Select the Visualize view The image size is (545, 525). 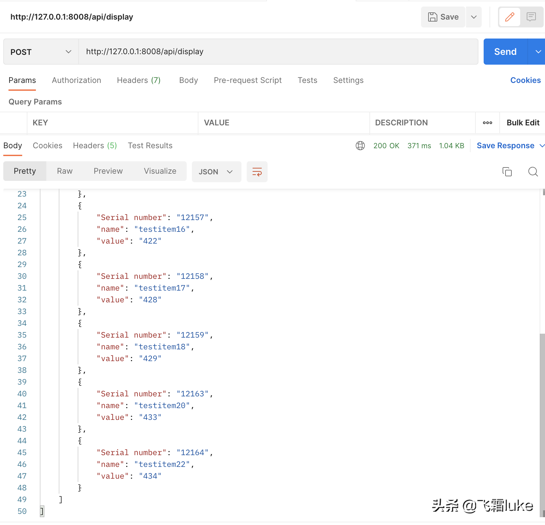tap(160, 171)
